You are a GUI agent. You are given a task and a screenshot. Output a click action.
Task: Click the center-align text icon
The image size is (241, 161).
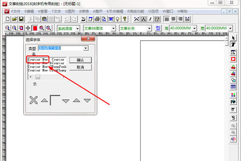(x=174, y=19)
